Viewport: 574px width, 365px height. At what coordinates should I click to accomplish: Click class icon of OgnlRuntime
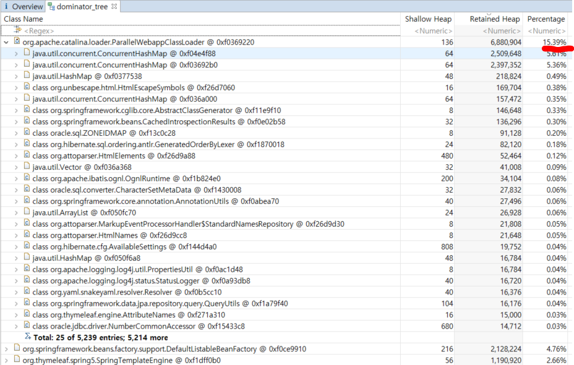[x=27, y=178]
